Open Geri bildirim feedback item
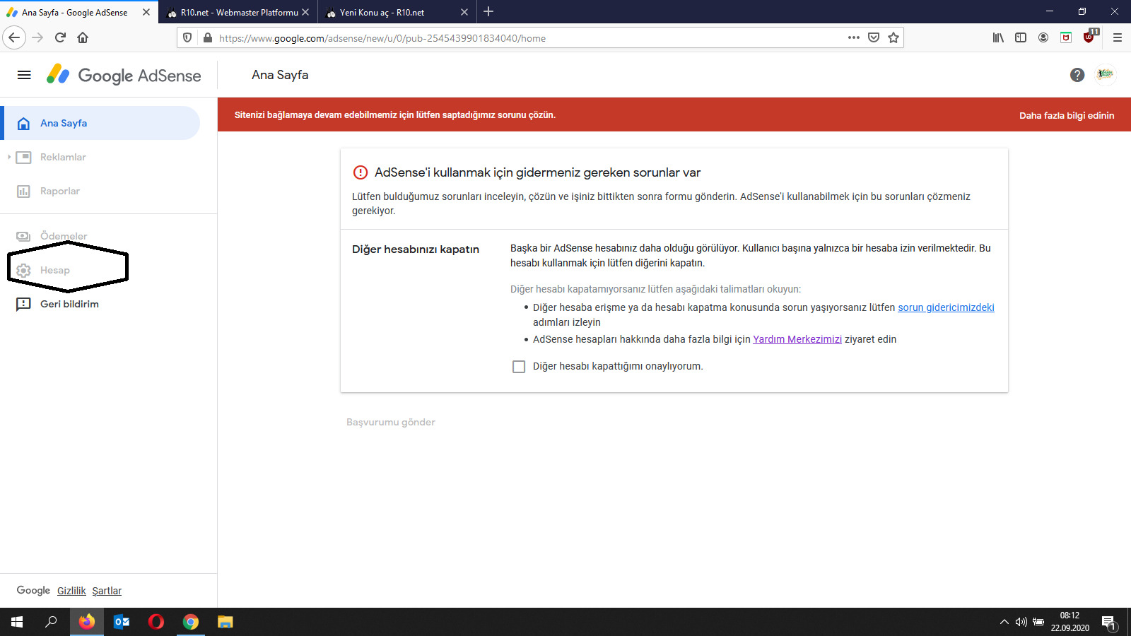The height and width of the screenshot is (636, 1131). pos(69,304)
